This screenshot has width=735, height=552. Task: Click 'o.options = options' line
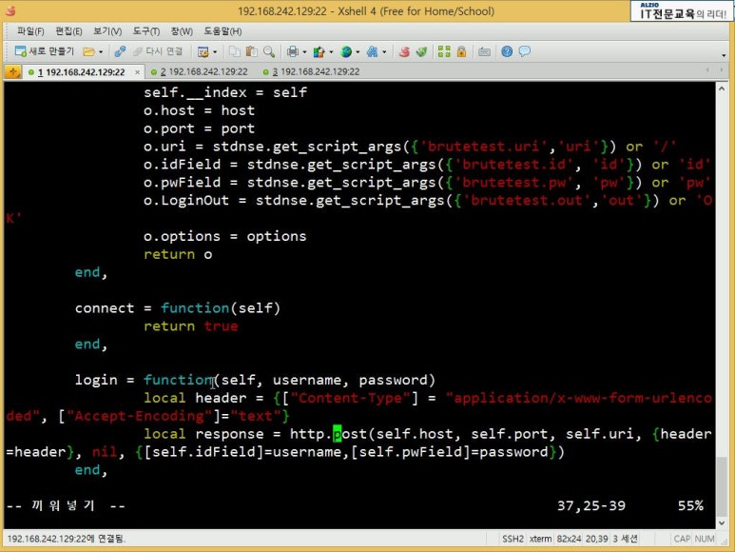(224, 236)
